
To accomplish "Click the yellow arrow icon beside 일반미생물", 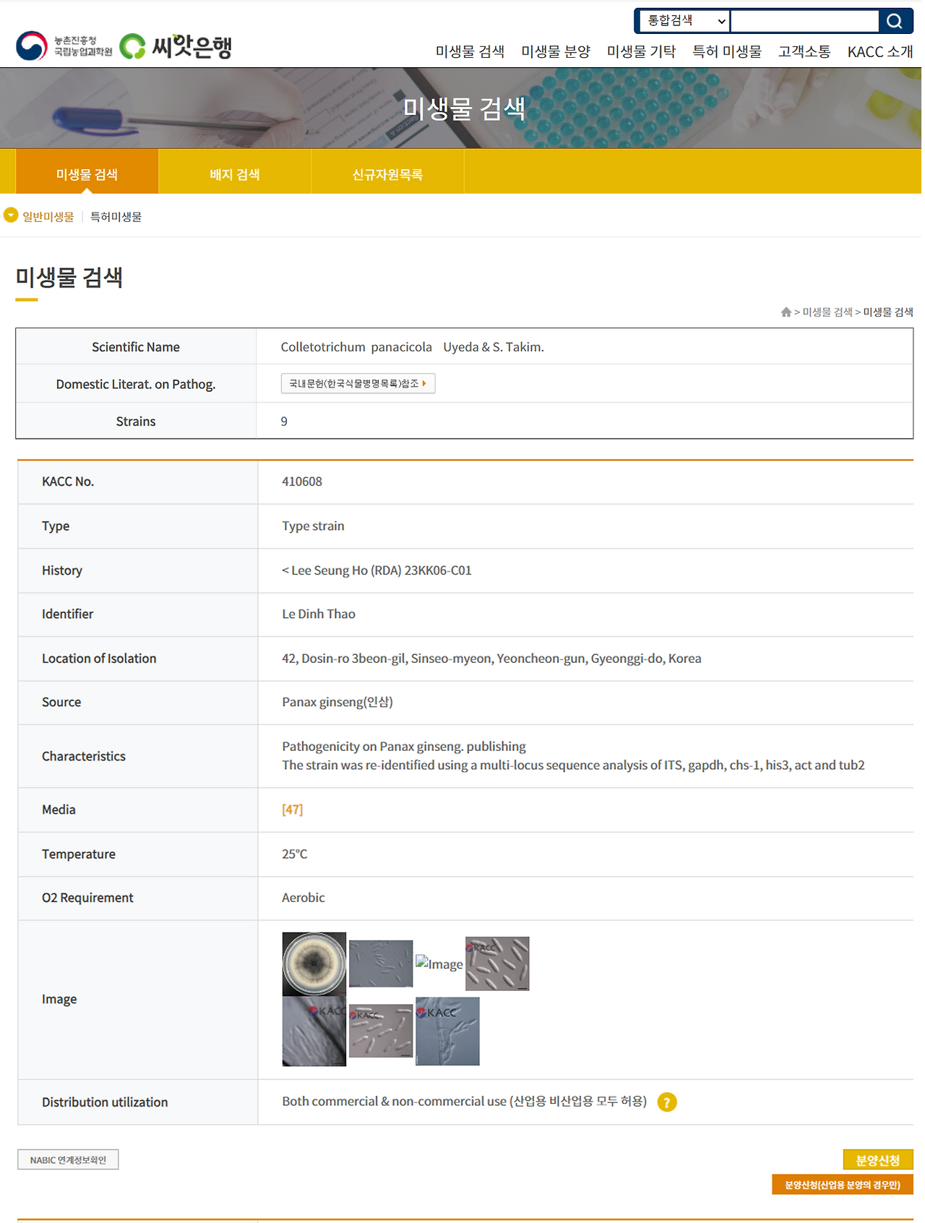I will point(11,215).
